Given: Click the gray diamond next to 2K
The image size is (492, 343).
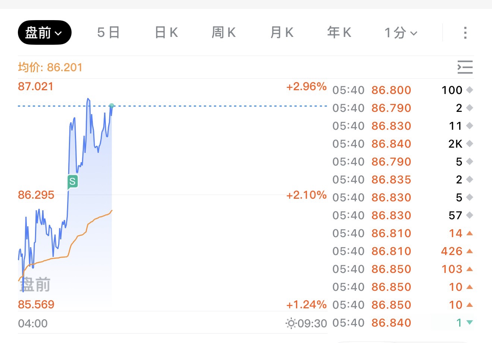Looking at the screenshot, I should point(470,144).
